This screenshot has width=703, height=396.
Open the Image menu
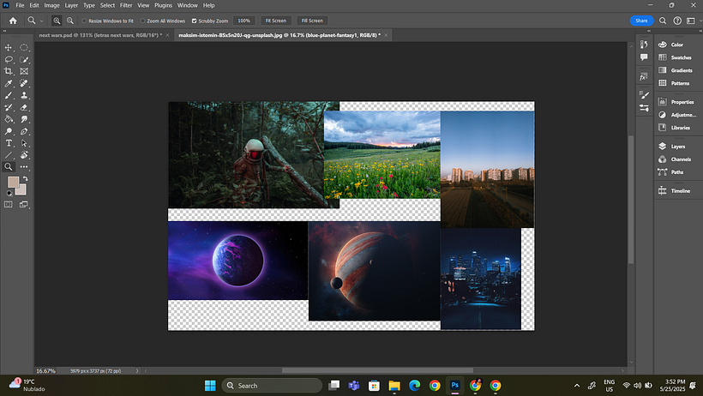coord(51,5)
